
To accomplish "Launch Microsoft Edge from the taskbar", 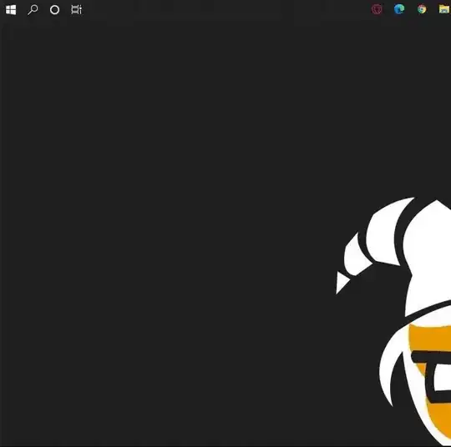I will (399, 9).
